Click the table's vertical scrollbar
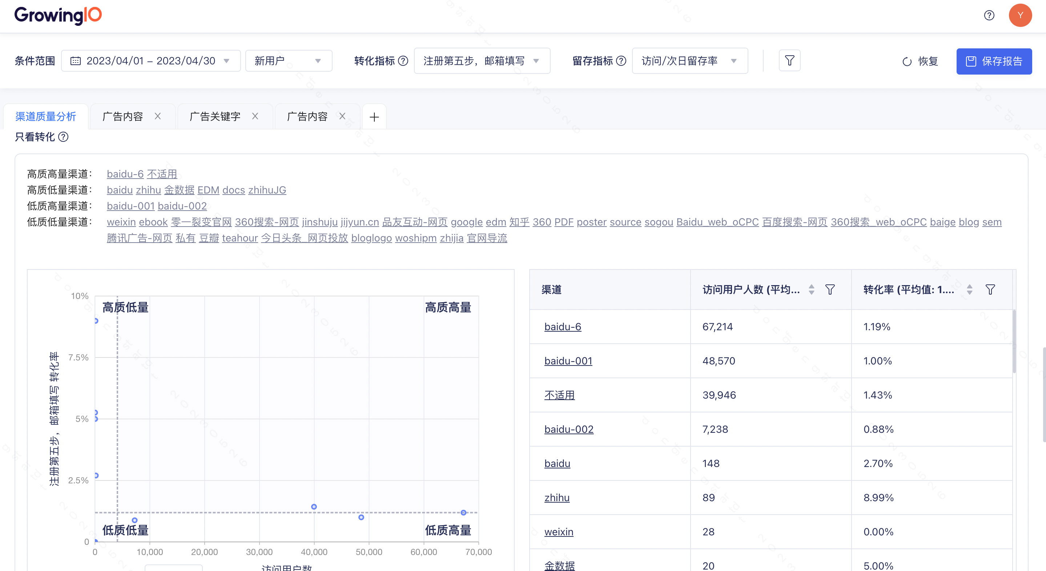1046x571 pixels. pyautogui.click(x=1014, y=342)
